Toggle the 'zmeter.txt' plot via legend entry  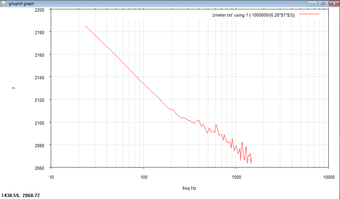point(253,15)
